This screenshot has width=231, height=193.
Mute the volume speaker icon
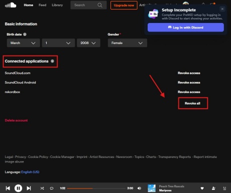coord(139,188)
